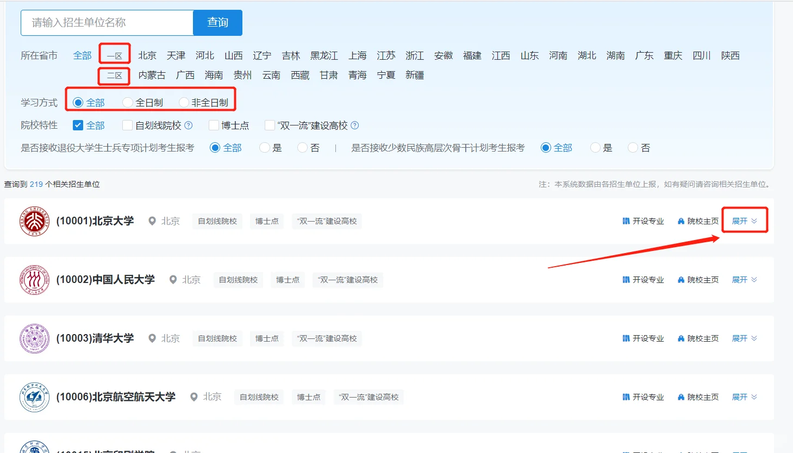Image resolution: width=793 pixels, height=453 pixels.
Task: Click the Renmin University of China logo
Action: point(34,279)
